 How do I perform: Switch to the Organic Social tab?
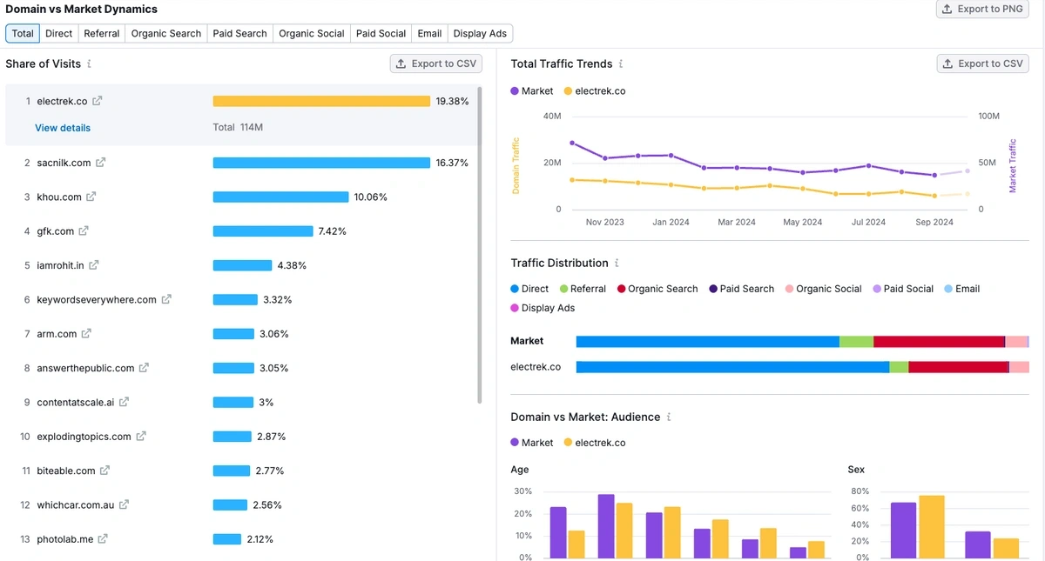tap(312, 33)
